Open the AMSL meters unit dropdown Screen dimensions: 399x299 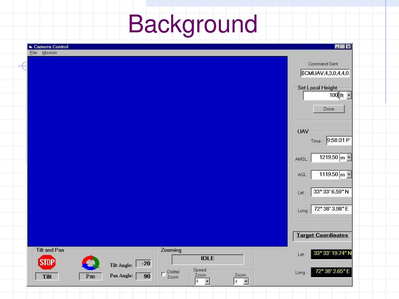coord(349,158)
